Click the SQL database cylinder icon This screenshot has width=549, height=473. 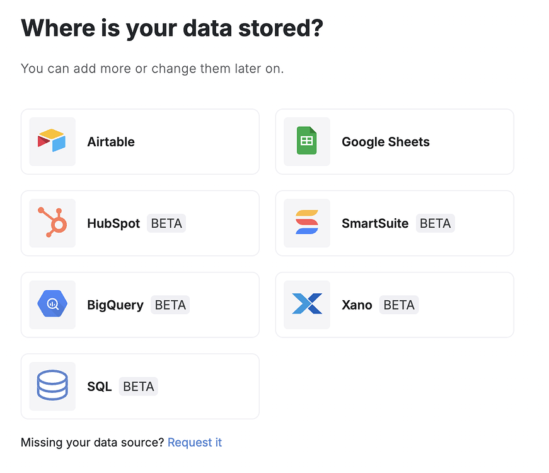52,385
